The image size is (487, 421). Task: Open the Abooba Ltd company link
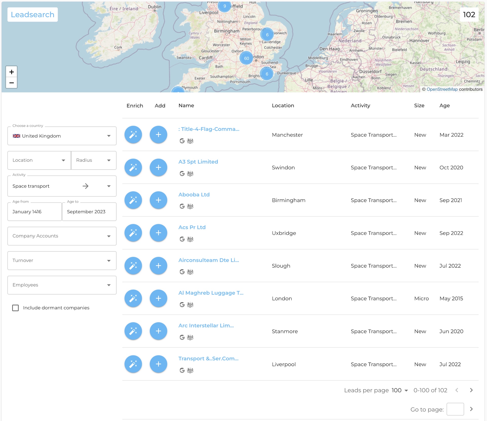[x=194, y=195]
